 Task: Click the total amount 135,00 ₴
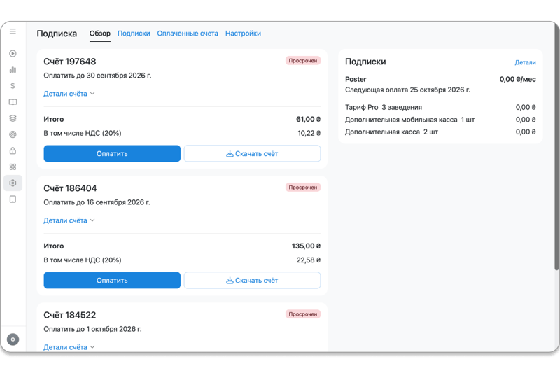306,246
